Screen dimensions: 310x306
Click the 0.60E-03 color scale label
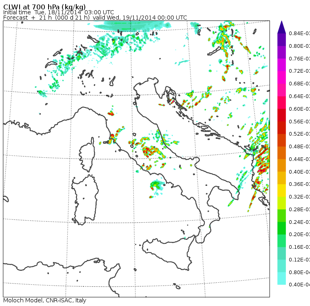point(299,109)
